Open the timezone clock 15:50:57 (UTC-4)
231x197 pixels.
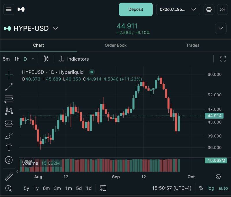pos(172,188)
